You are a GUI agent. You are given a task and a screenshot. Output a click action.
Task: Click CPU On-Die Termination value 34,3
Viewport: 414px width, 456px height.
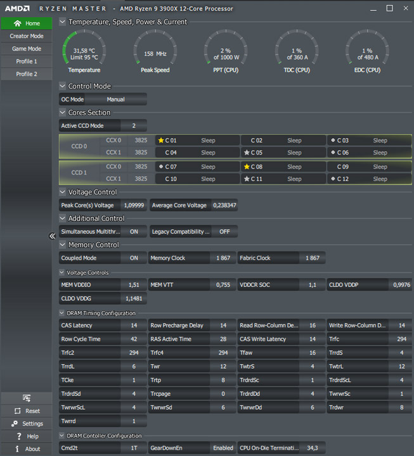pos(313,448)
